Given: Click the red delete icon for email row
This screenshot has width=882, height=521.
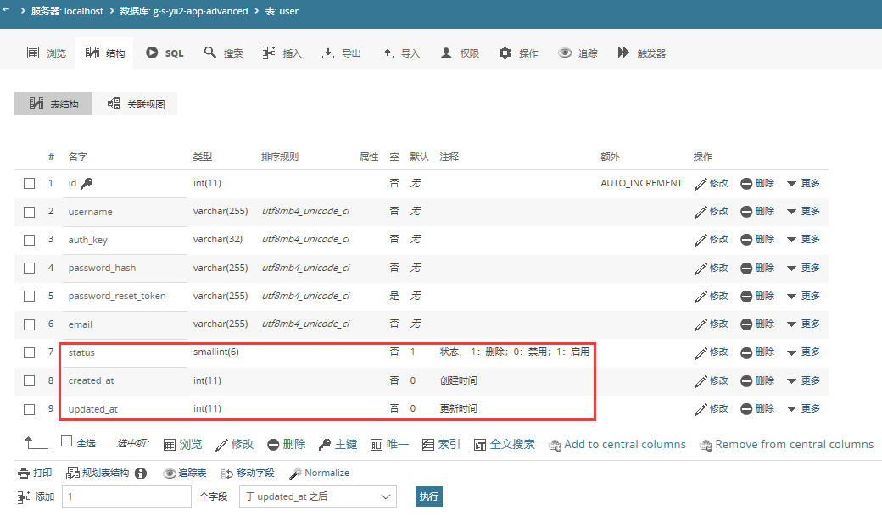Looking at the screenshot, I should click(746, 324).
